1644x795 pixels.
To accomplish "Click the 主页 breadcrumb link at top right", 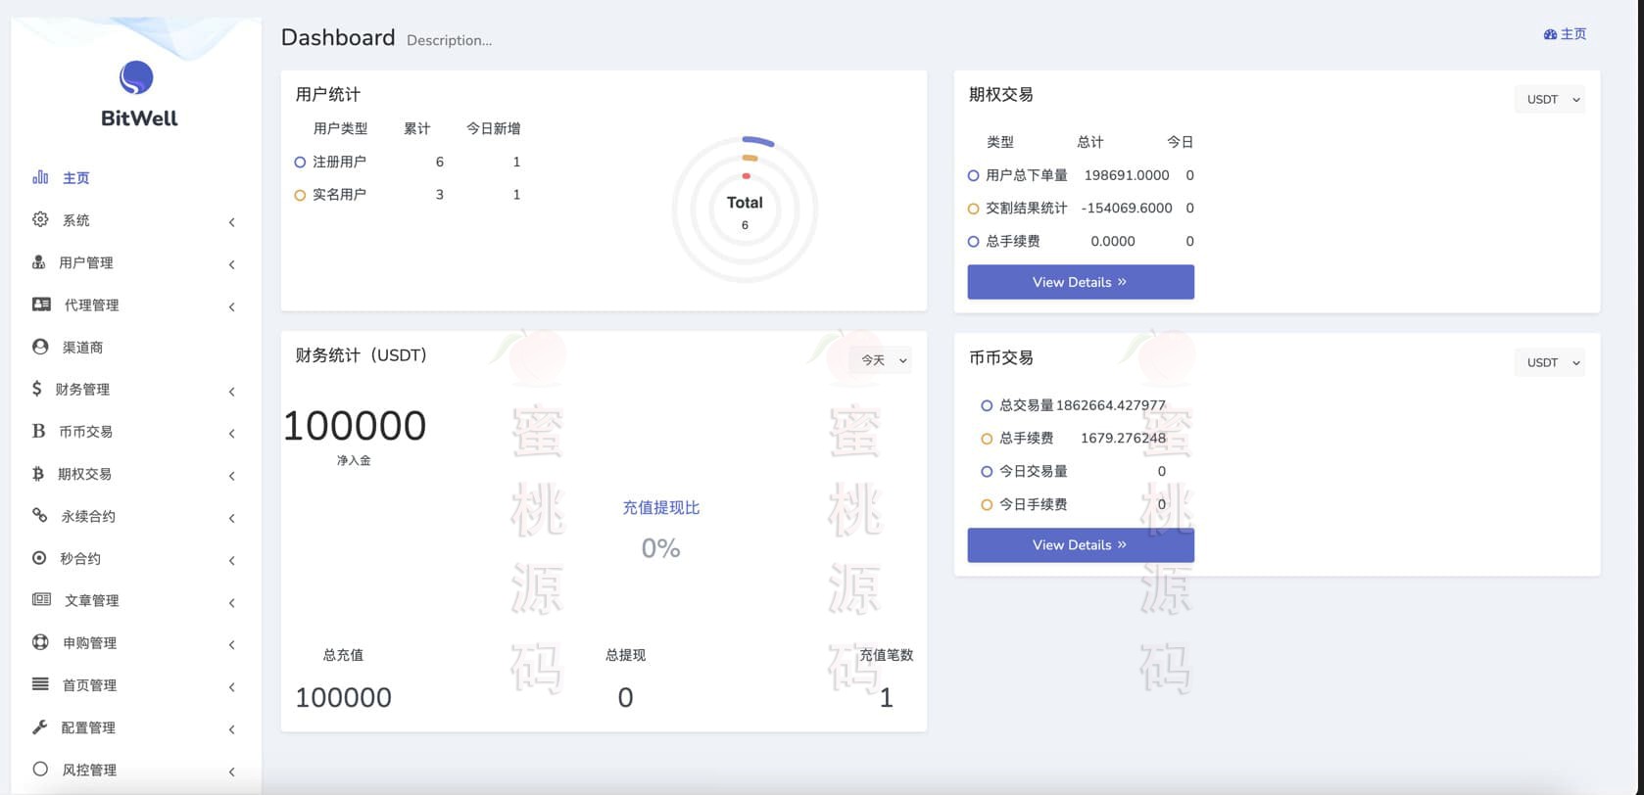I will pyautogui.click(x=1565, y=34).
